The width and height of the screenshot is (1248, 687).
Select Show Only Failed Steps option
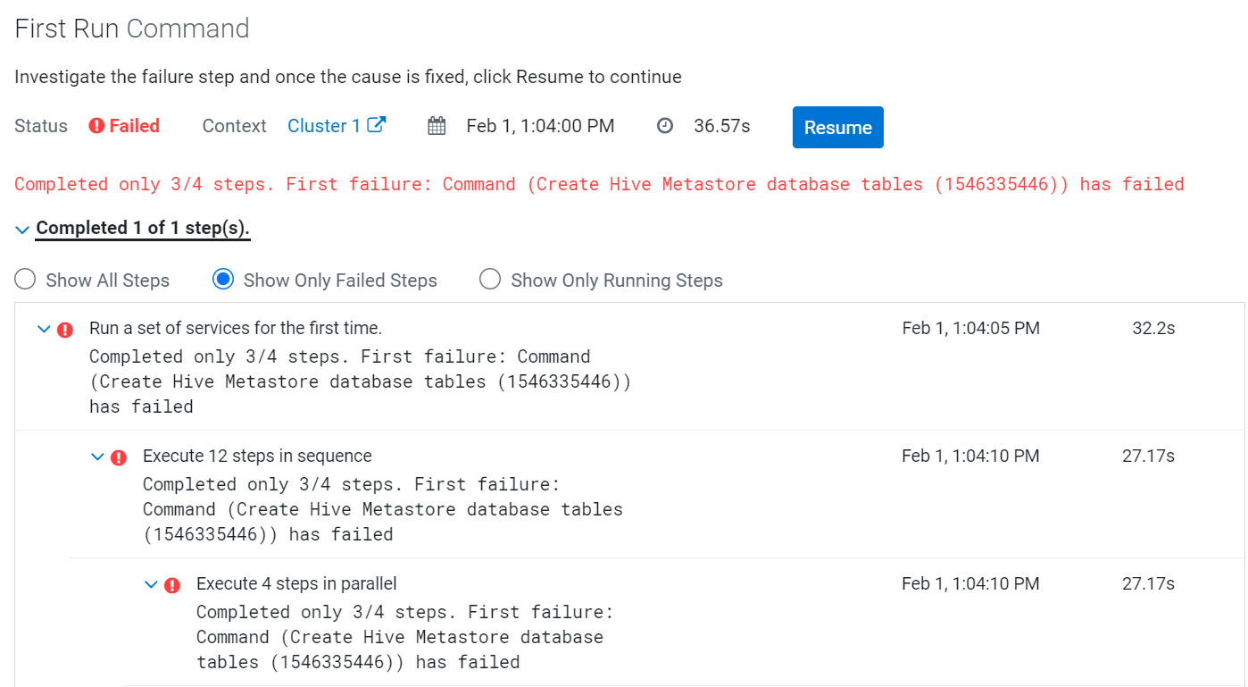[x=223, y=280]
